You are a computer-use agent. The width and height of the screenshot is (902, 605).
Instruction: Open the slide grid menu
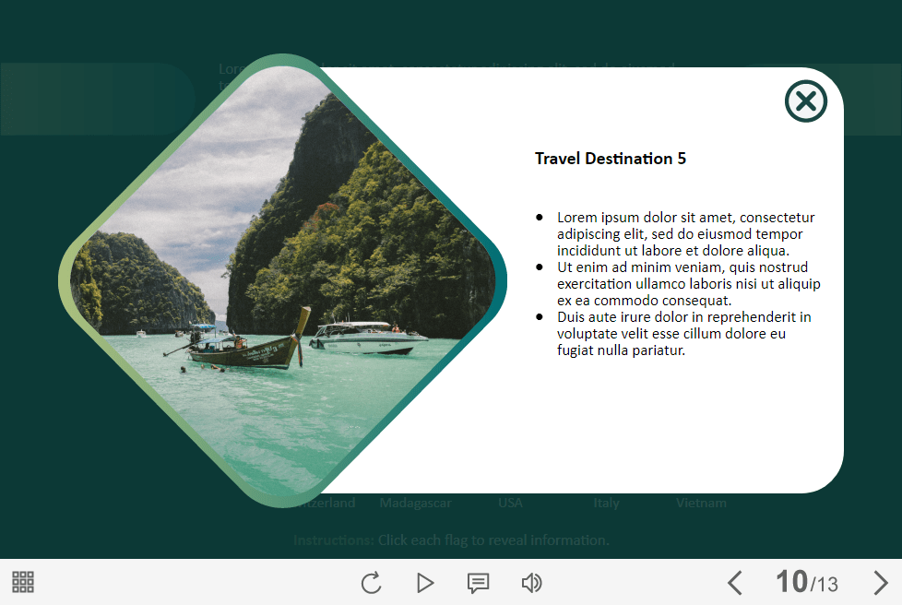pyautogui.click(x=23, y=582)
